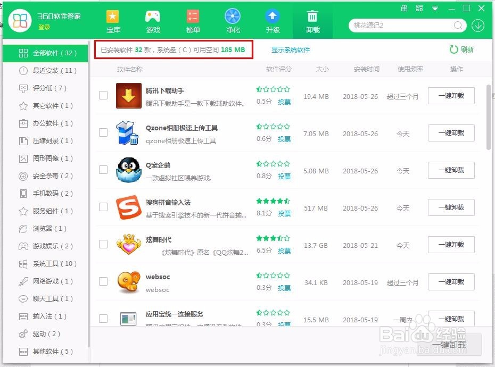The height and width of the screenshot is (367, 495).
Task: Click 腾讯下载助手 app icon
Action: pyautogui.click(x=128, y=96)
